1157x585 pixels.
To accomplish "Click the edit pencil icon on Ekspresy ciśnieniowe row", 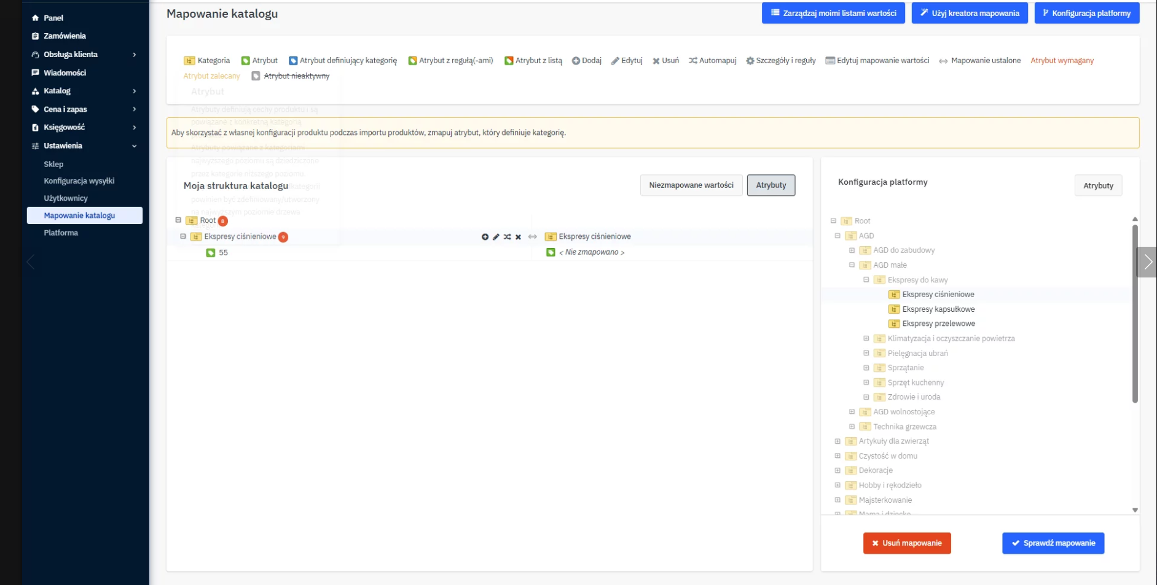I will point(496,237).
